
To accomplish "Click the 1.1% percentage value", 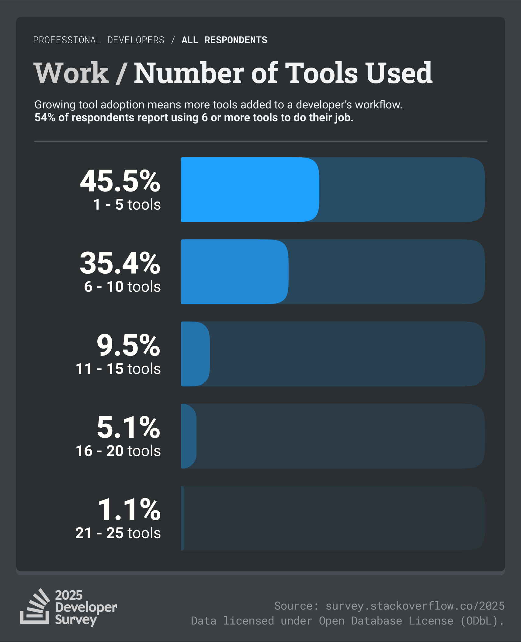I will pos(129,510).
